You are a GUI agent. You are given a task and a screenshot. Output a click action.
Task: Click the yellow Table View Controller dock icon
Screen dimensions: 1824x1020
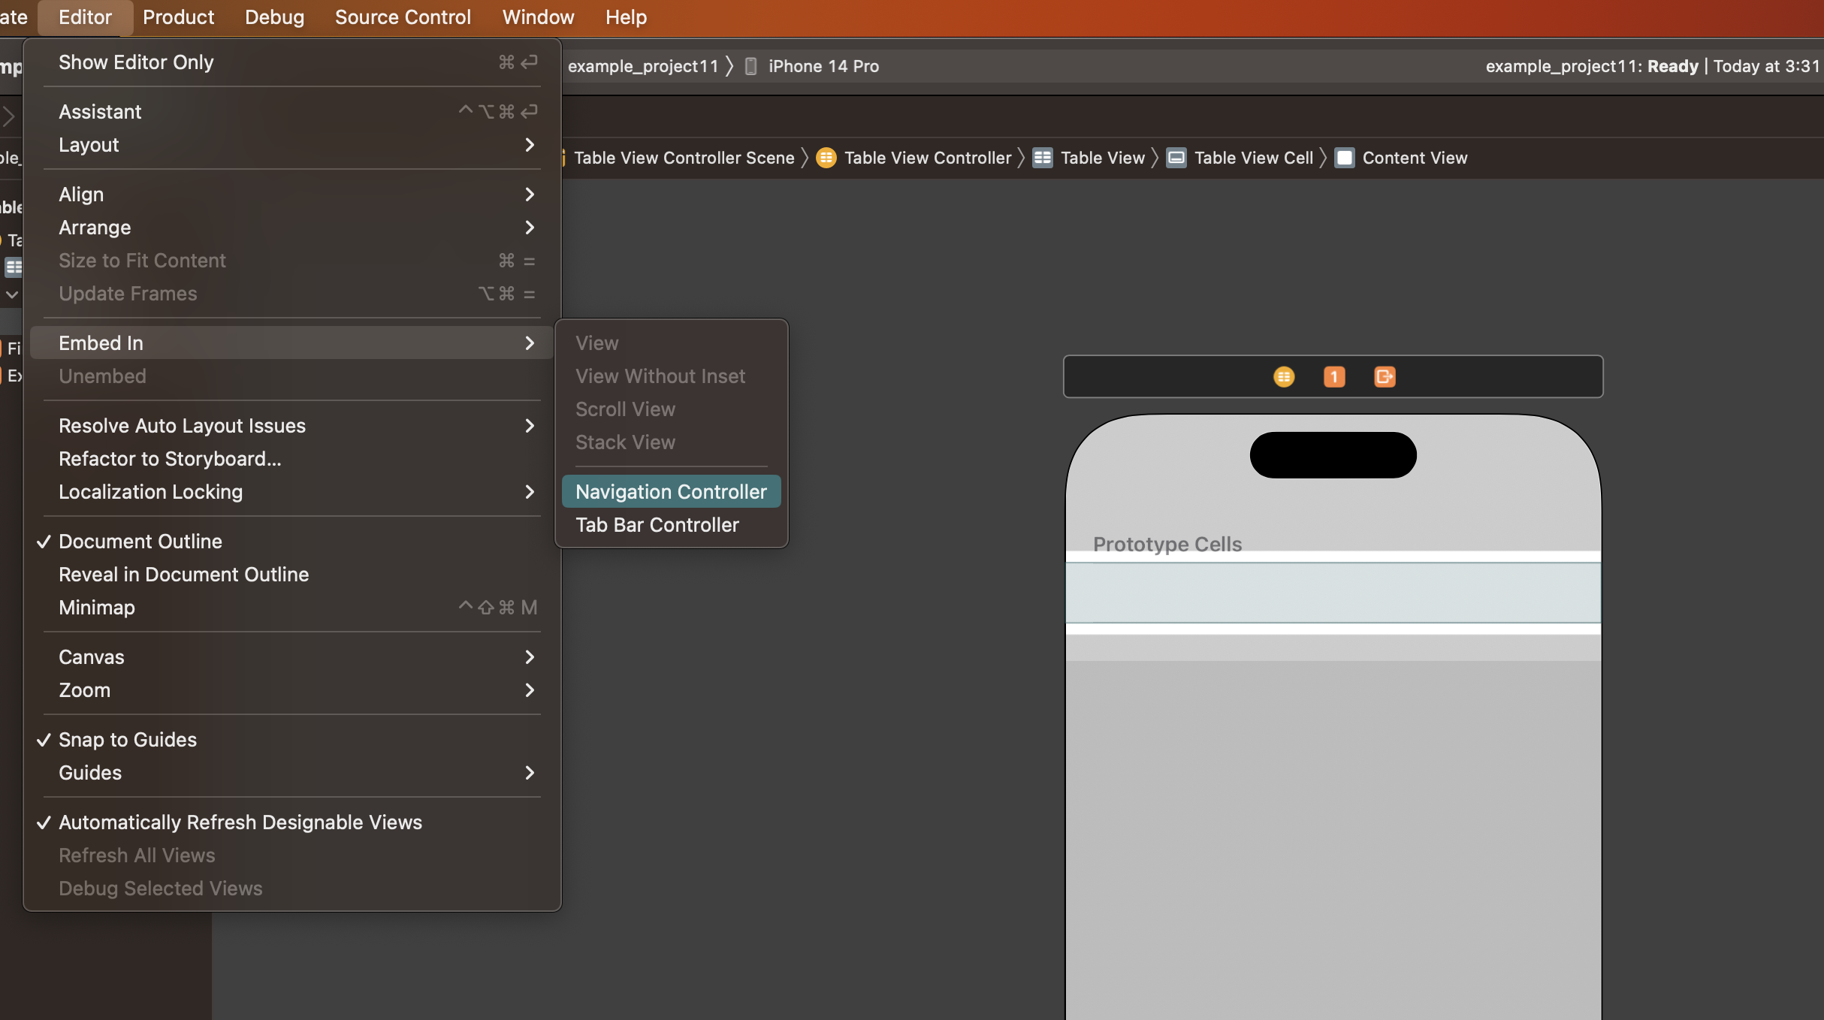click(1284, 376)
